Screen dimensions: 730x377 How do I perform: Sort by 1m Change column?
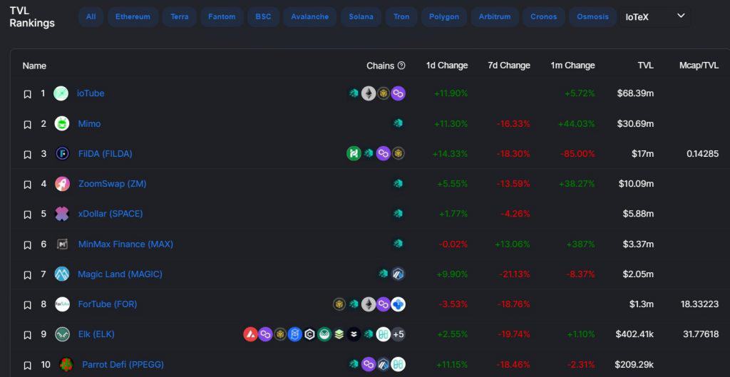[572, 66]
